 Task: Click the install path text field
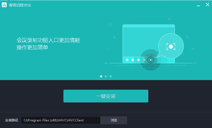tap(61, 120)
